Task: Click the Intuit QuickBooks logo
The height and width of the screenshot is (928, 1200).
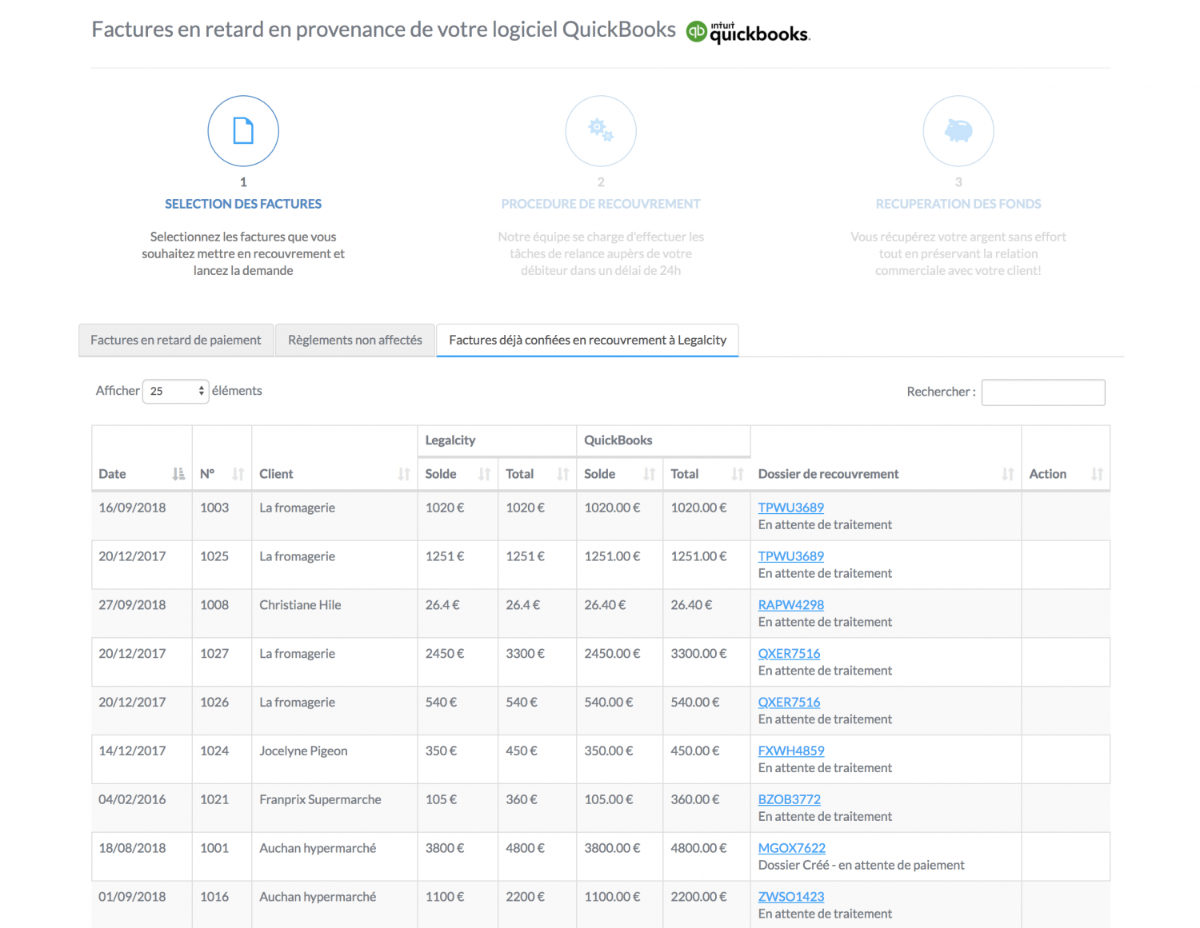Action: (749, 32)
